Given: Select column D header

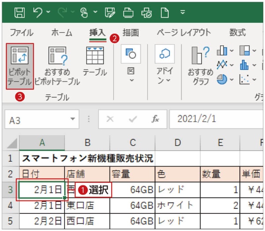Looking at the screenshot, I should 178,143.
